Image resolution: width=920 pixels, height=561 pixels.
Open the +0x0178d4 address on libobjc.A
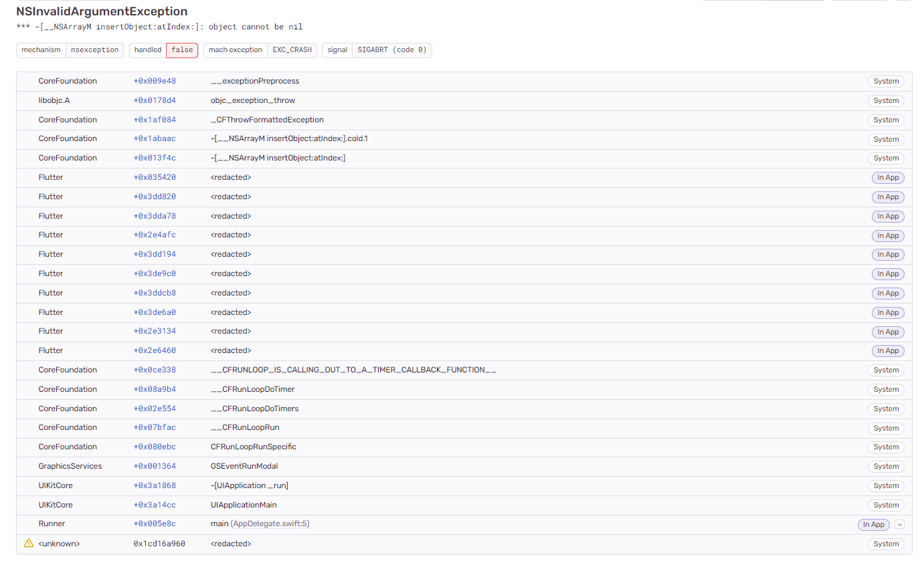click(155, 100)
